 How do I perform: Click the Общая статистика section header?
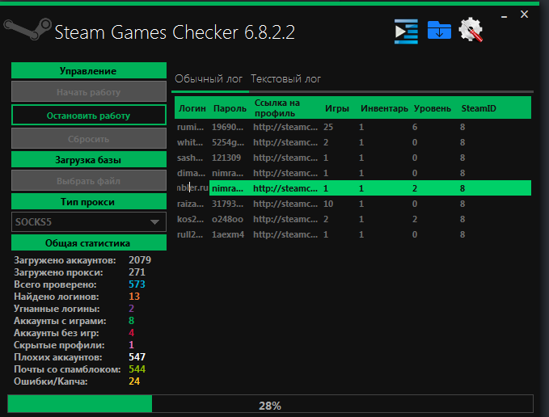(x=89, y=242)
